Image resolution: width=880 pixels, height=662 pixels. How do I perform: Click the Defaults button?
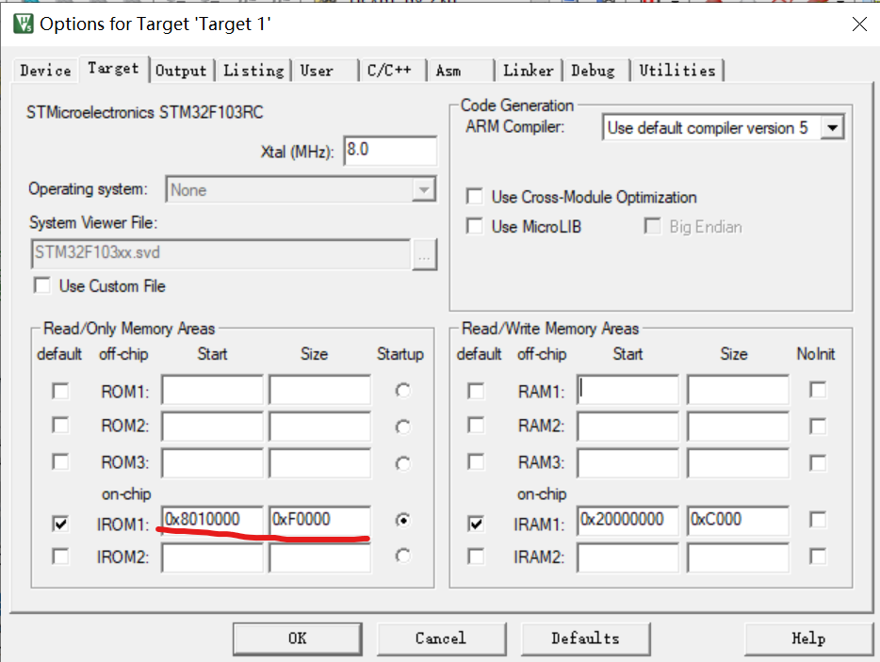(x=585, y=638)
